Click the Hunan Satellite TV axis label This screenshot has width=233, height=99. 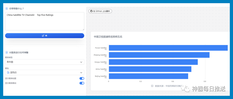pyautogui.click(x=101, y=48)
